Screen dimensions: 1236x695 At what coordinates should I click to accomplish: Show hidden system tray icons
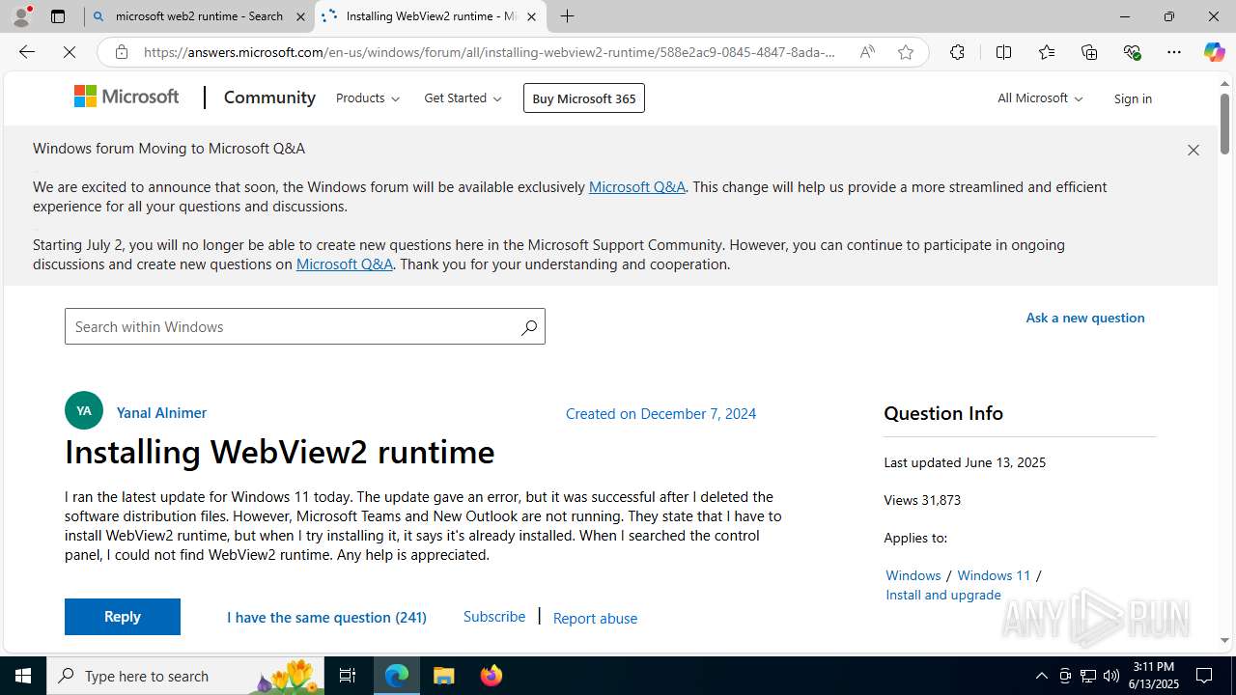(x=1041, y=676)
